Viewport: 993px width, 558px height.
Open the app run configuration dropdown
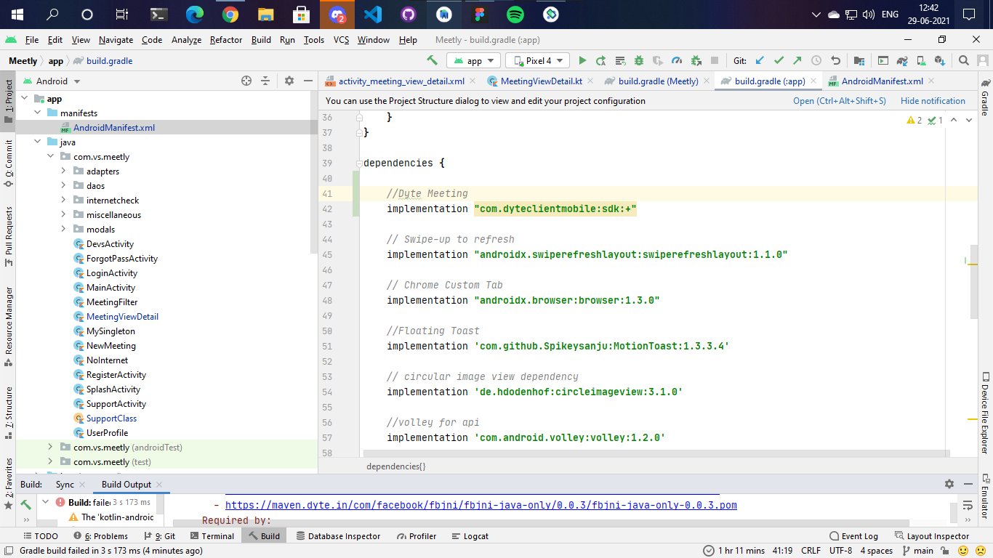(473, 60)
